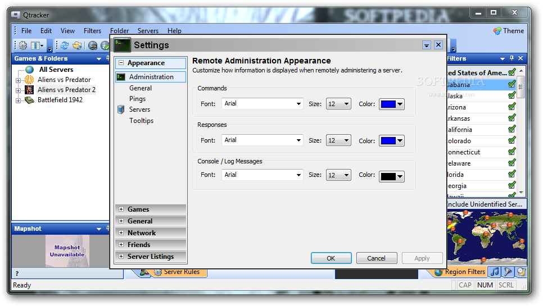Select the Tooltips appearance page
543x306 pixels.
pos(141,121)
